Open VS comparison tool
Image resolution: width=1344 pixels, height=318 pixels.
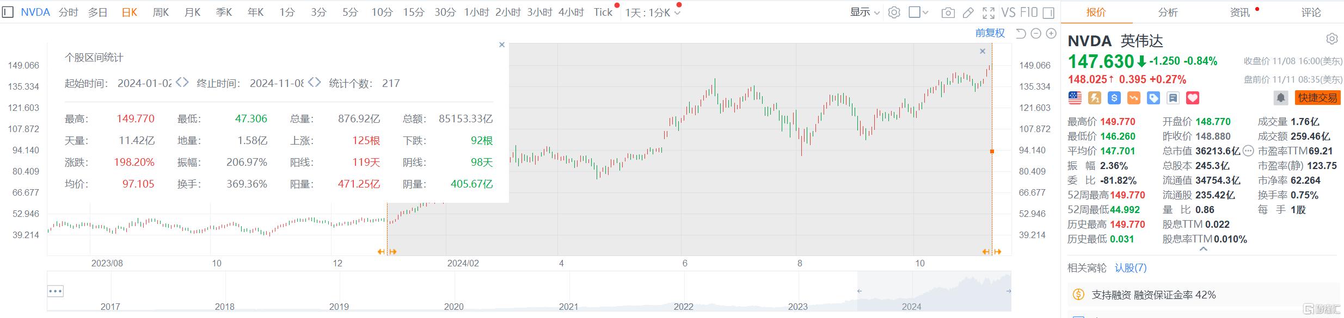(x=1009, y=12)
